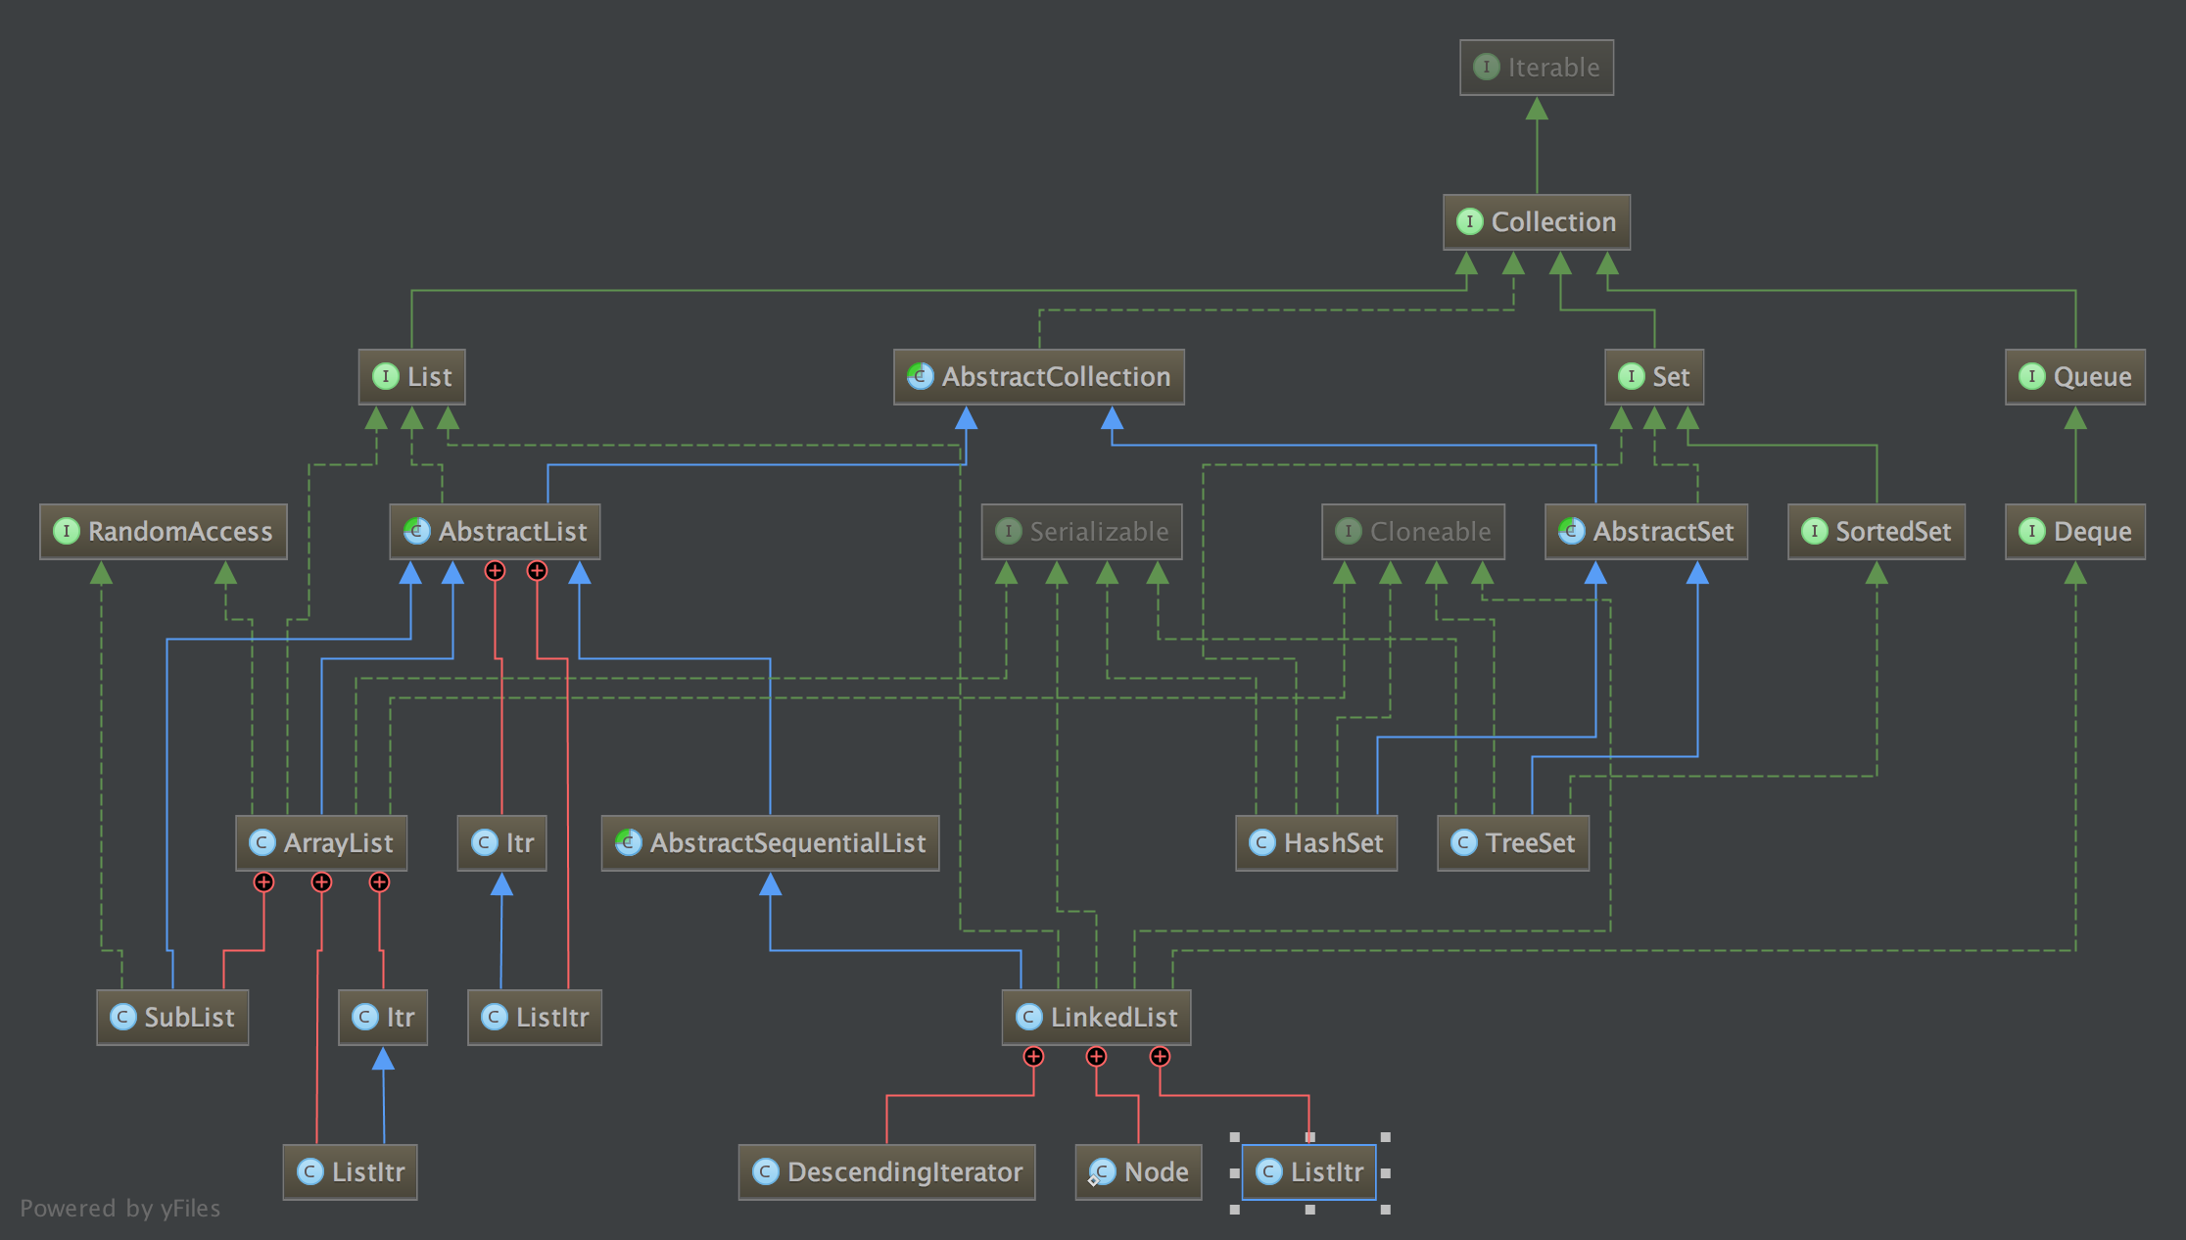Click the static class icon on Node
The width and height of the screenshot is (2186, 1240).
coord(1101,1172)
